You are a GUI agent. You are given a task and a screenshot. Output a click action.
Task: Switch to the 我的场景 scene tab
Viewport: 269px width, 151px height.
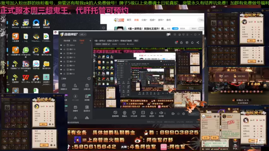pos(67,41)
